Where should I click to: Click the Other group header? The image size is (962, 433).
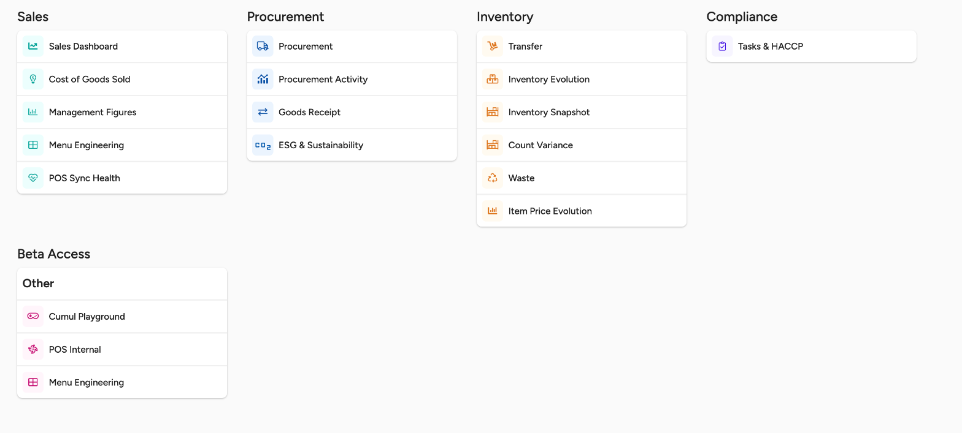click(122, 284)
